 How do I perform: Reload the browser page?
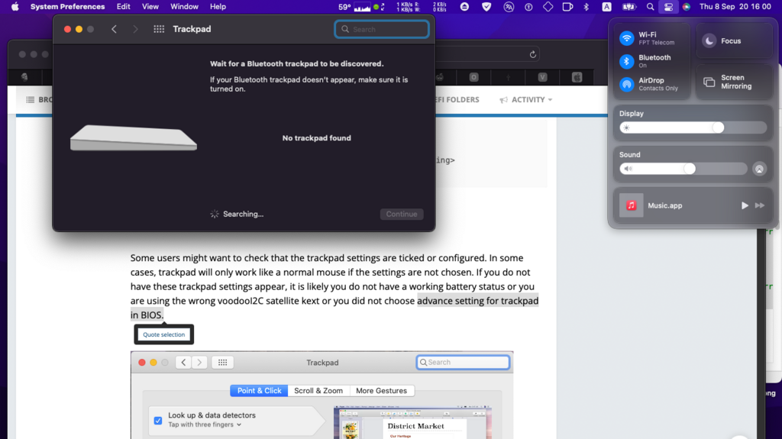[532, 54]
